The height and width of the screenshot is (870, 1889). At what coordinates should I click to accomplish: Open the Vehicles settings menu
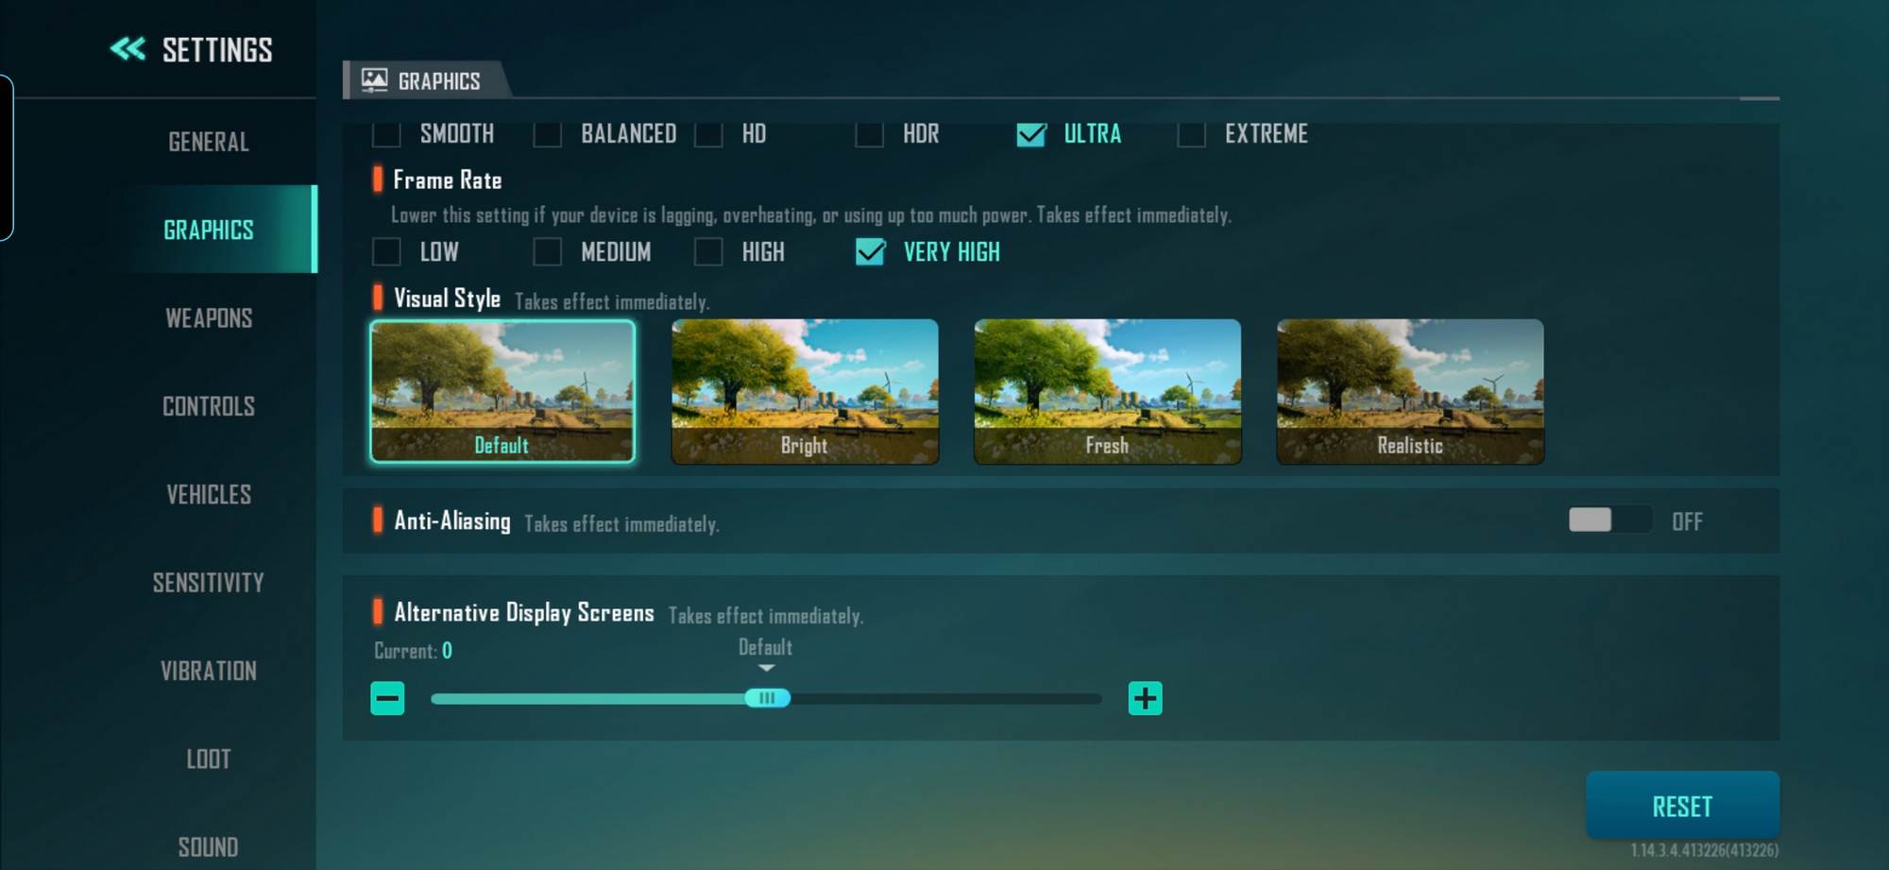(x=209, y=494)
